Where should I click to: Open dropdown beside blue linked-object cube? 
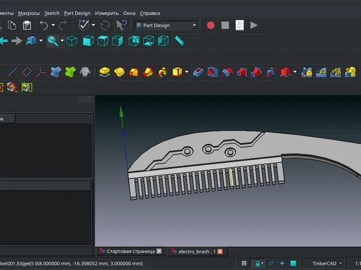pos(41,41)
